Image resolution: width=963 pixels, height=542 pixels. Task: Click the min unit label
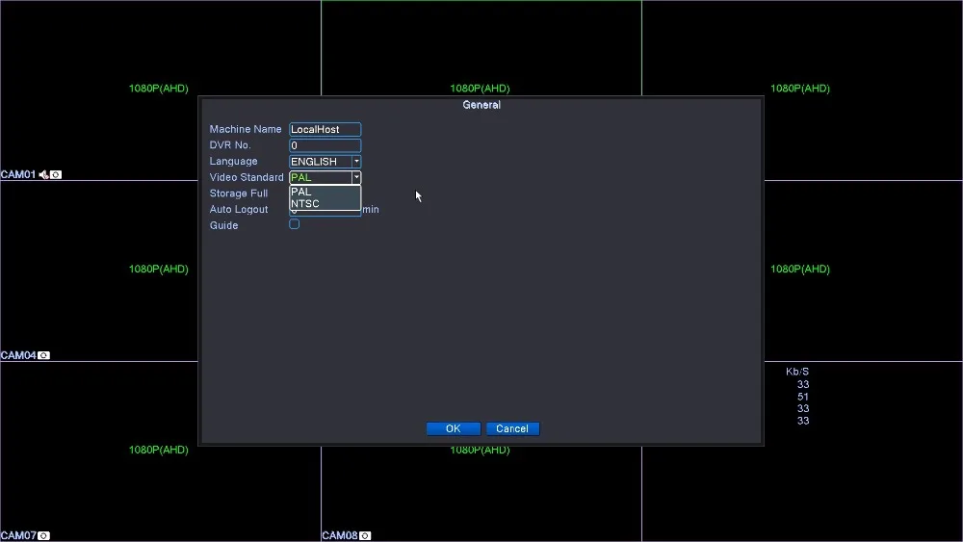(371, 210)
